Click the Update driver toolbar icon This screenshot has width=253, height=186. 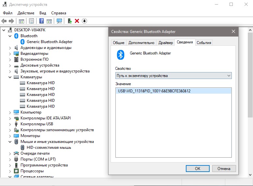point(70,21)
